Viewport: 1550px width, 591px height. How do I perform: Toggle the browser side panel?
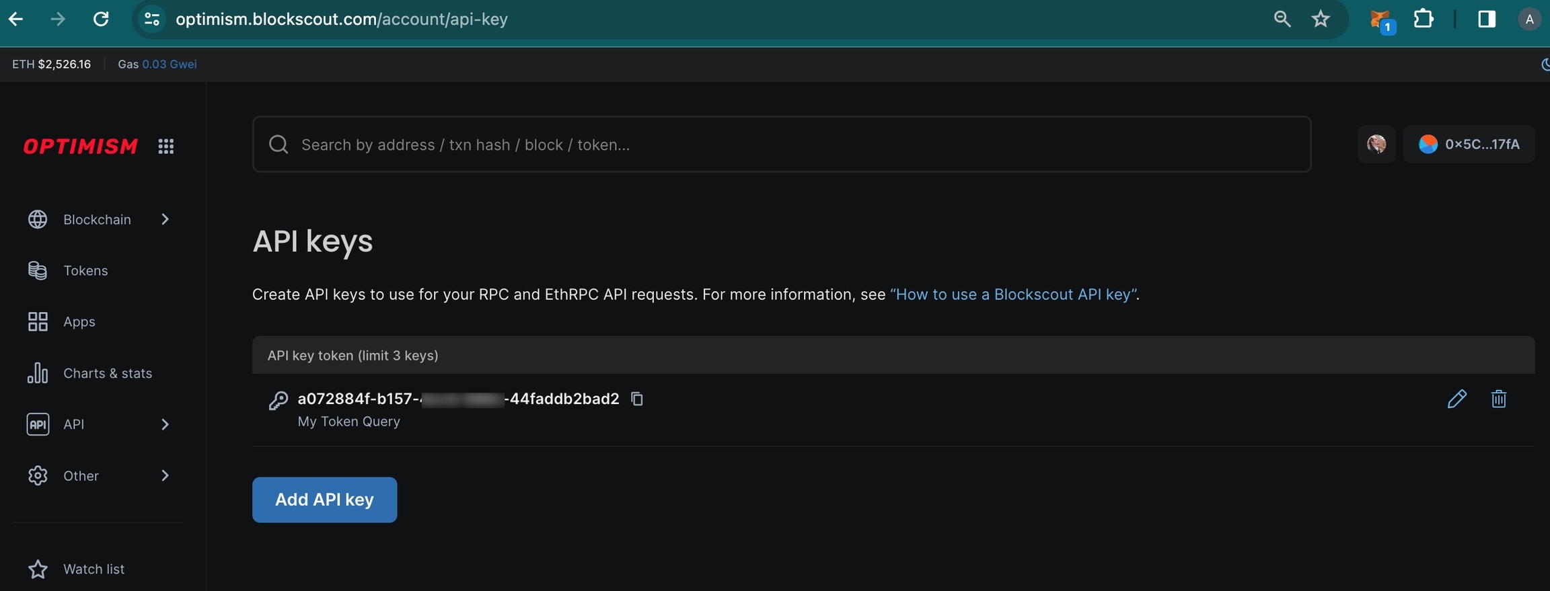coord(1487,19)
